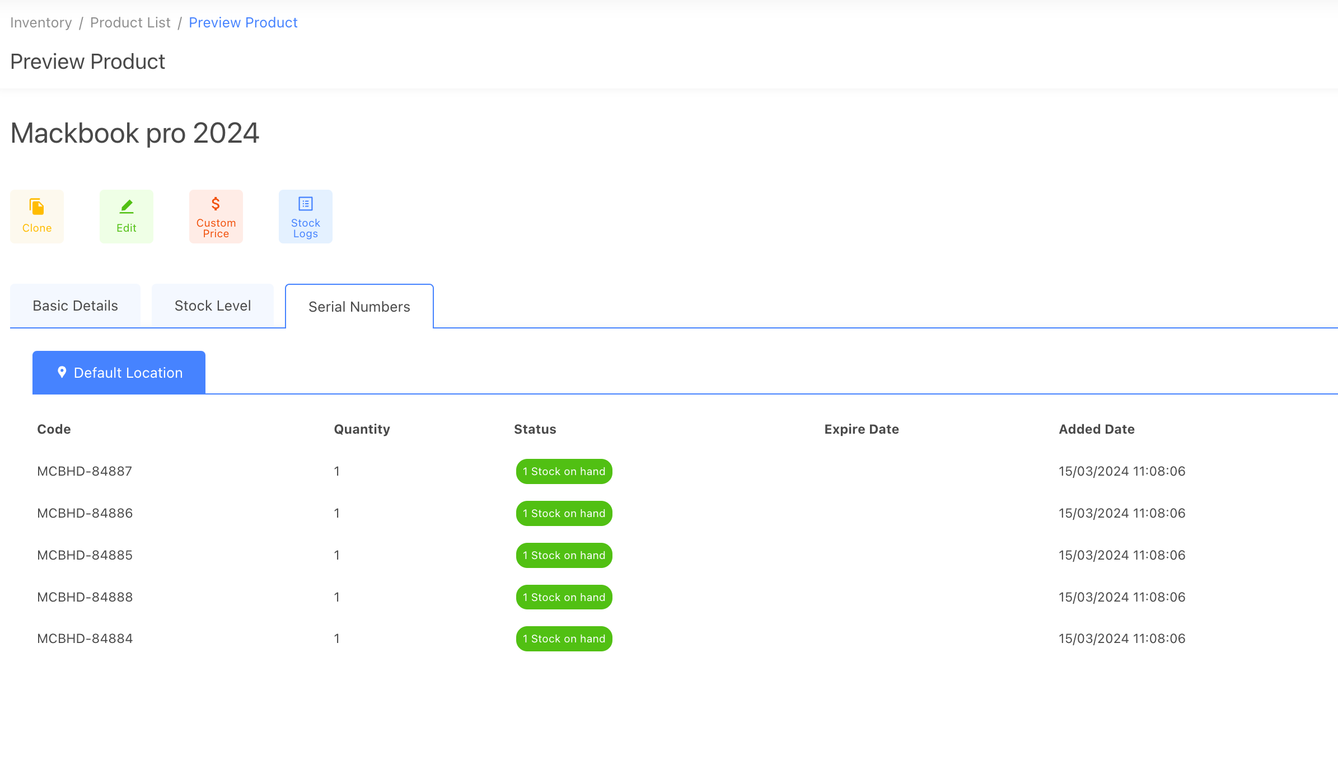Screen dimensions: 1338x770
Task: Click status badge for MCBHD-84885
Action: click(564, 555)
